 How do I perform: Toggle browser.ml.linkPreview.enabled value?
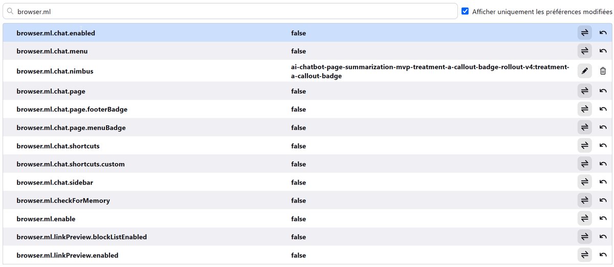pyautogui.click(x=585, y=255)
